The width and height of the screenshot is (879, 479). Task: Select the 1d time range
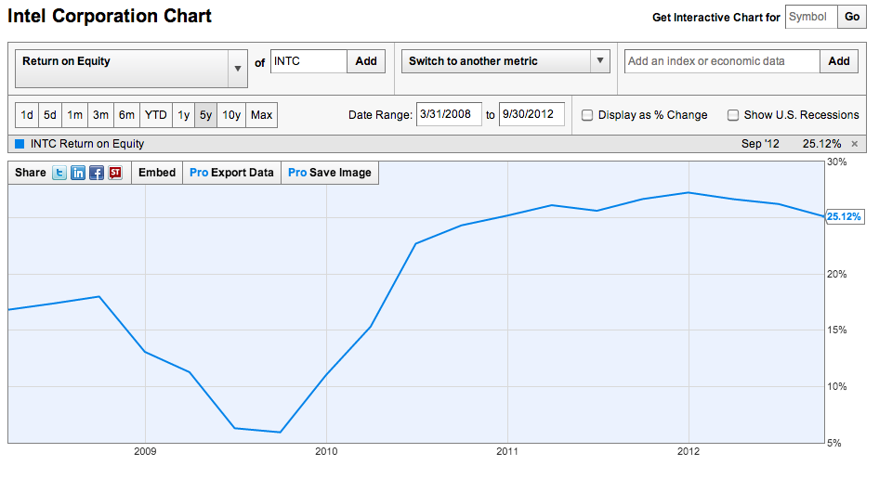(27, 115)
